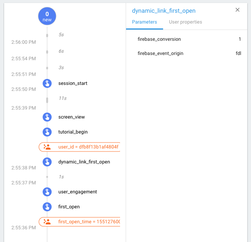251x242 pixels.
Task: Click the 5s gap marker on timeline
Action: tap(47, 36)
